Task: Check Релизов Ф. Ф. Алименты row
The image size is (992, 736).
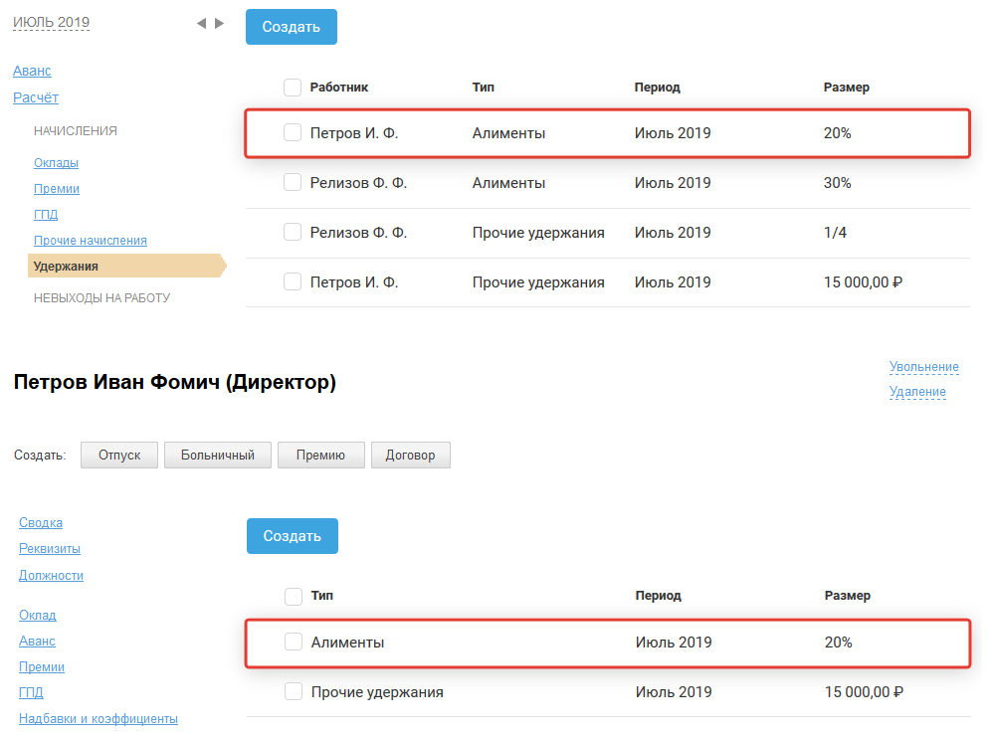Action: coord(293,182)
